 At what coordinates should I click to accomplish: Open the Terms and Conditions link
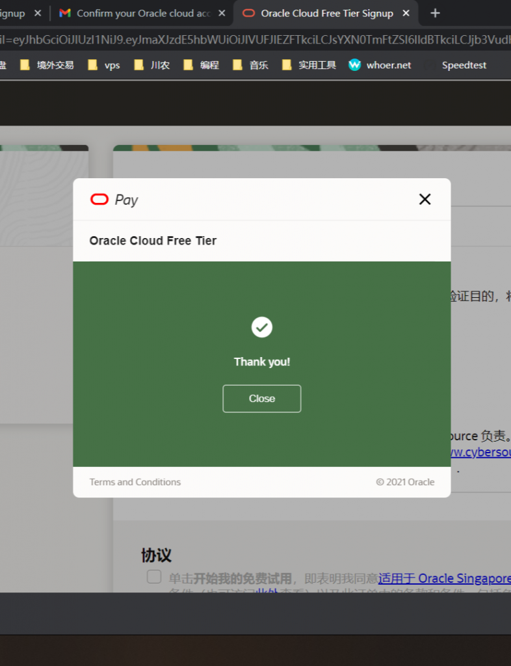(135, 482)
